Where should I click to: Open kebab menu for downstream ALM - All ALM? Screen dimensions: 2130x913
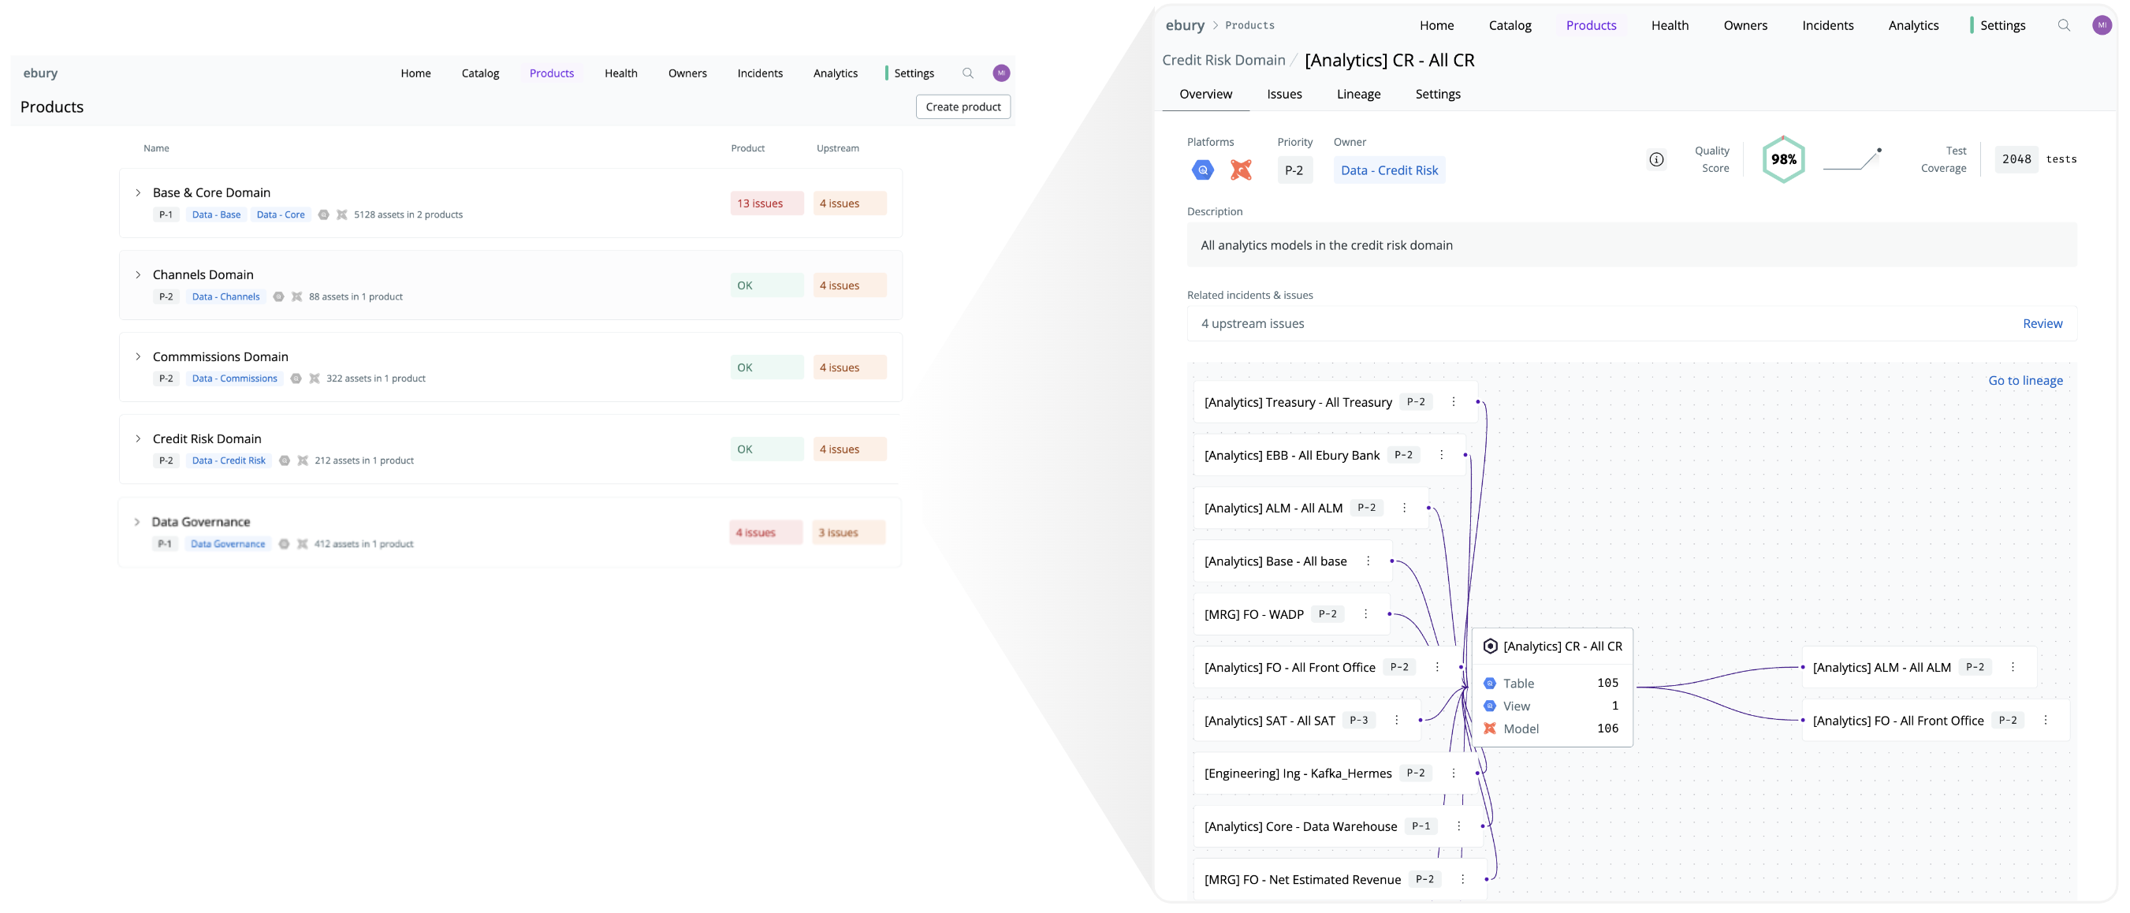(x=2012, y=667)
